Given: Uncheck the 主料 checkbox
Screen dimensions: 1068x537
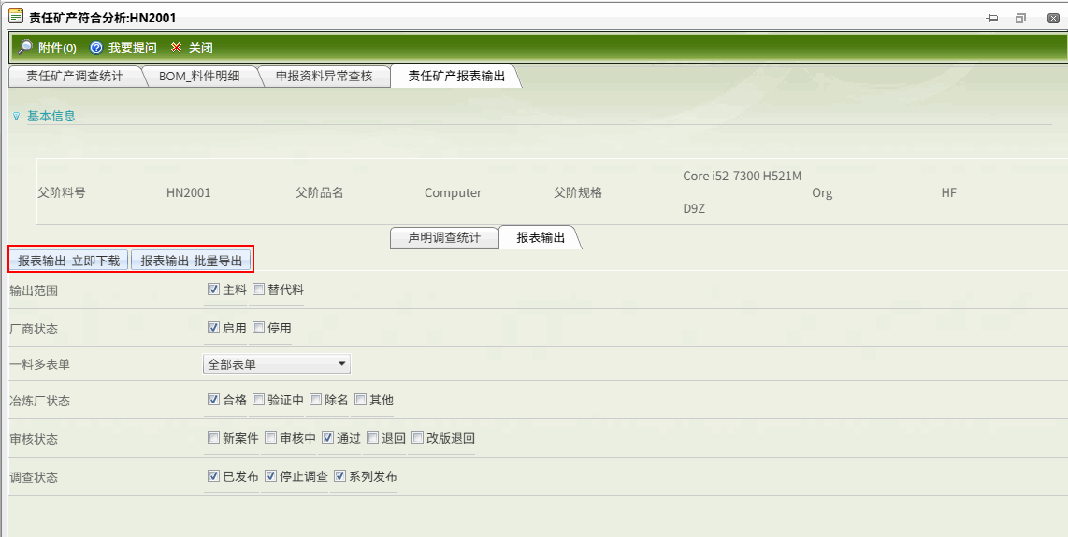Looking at the screenshot, I should coord(213,290).
